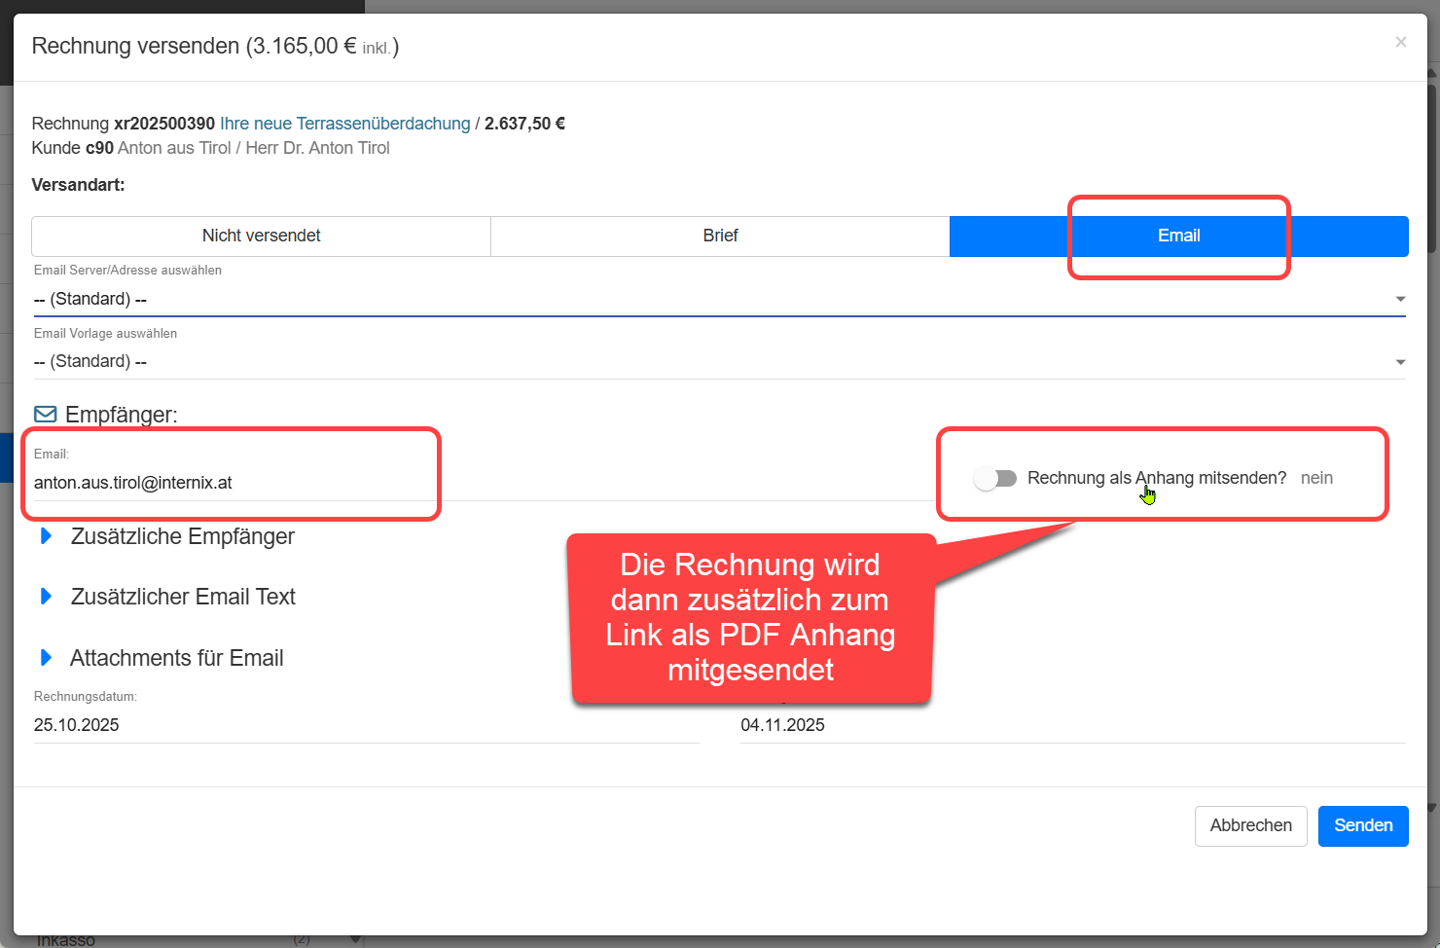The image size is (1440, 948).
Task: Open the Email Vorlage dropdown
Action: pos(719,361)
